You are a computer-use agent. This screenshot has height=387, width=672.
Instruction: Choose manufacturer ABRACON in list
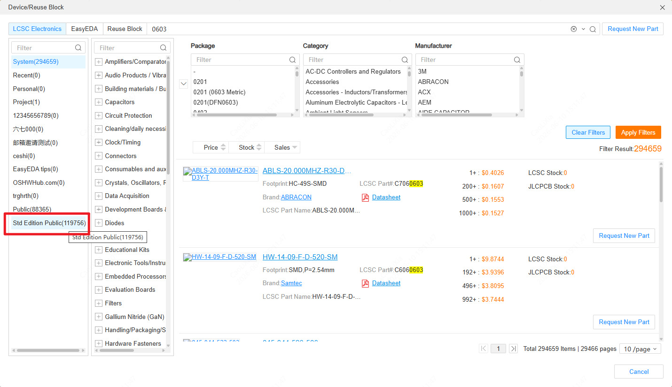pyautogui.click(x=433, y=82)
